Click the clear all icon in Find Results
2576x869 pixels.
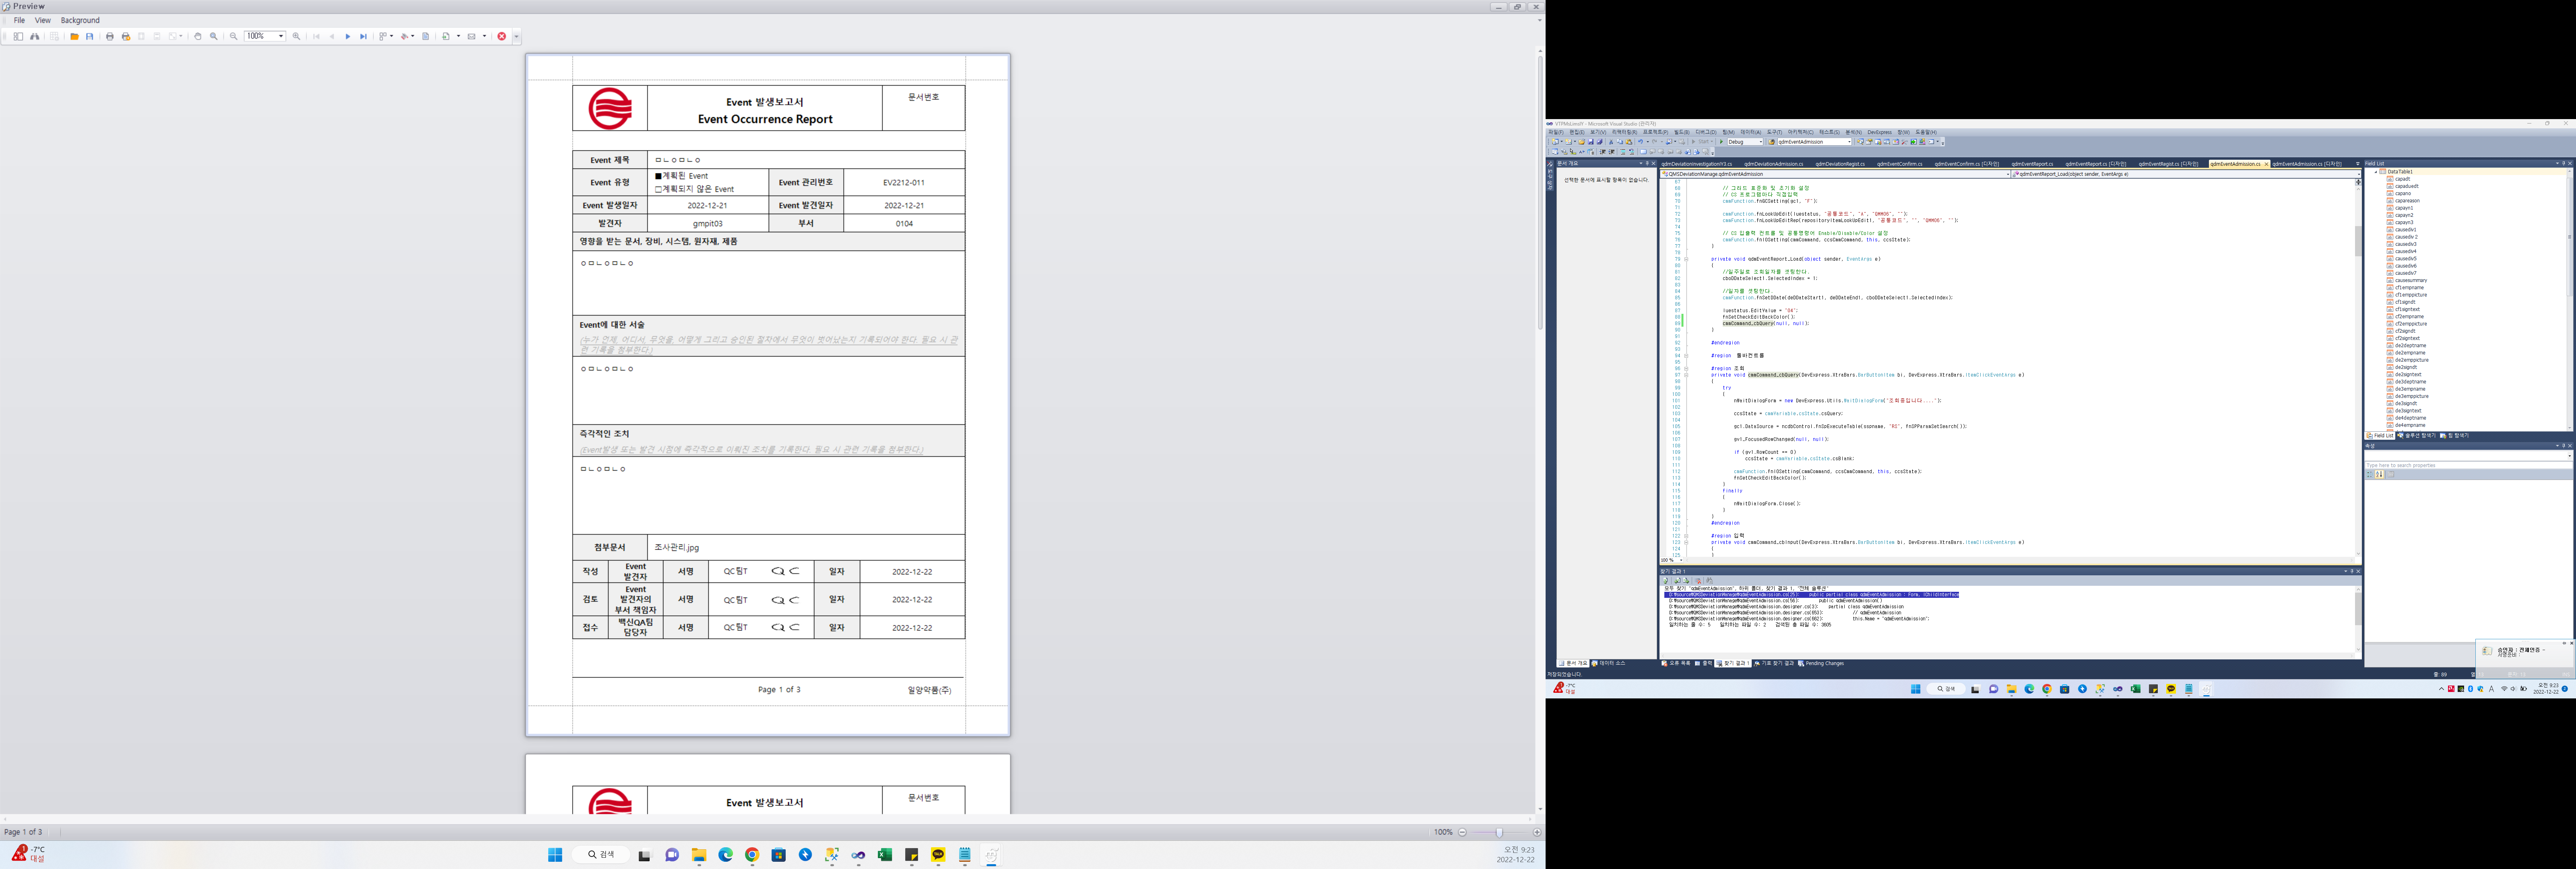1698,581
